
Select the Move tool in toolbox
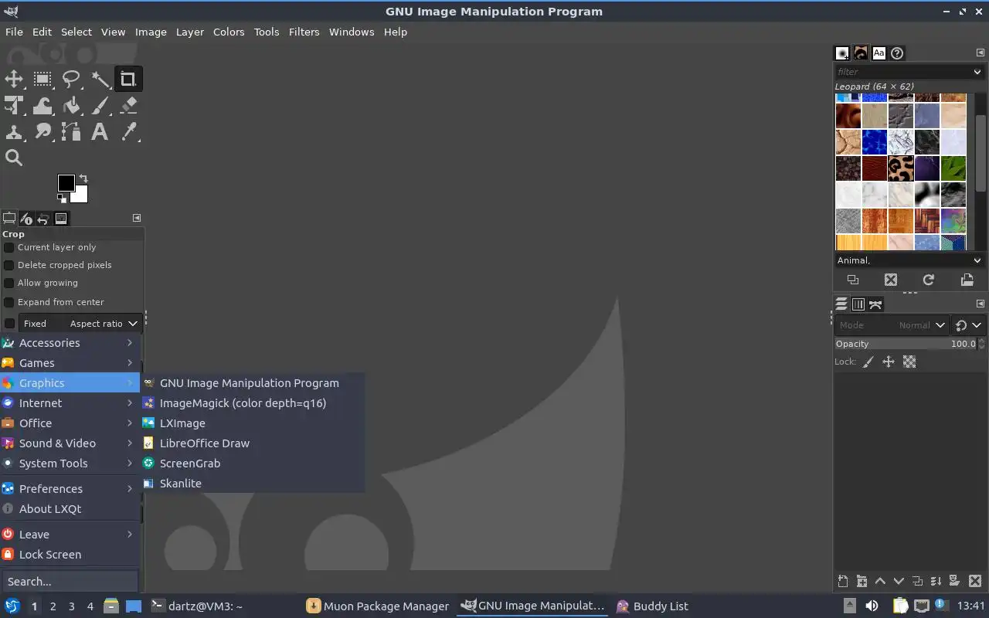[x=14, y=79]
